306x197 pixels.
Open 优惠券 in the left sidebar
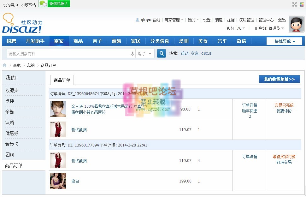point(12,133)
